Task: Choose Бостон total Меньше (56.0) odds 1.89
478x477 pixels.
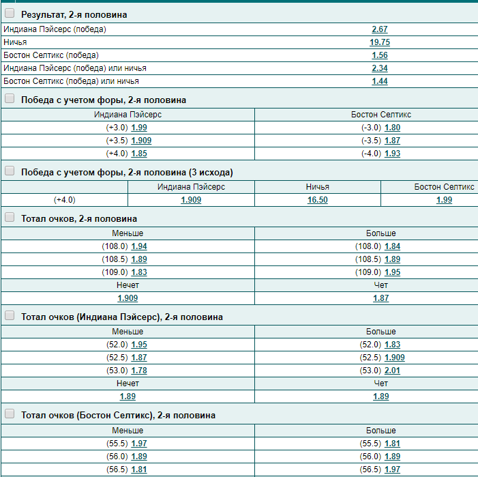Action: (139, 457)
